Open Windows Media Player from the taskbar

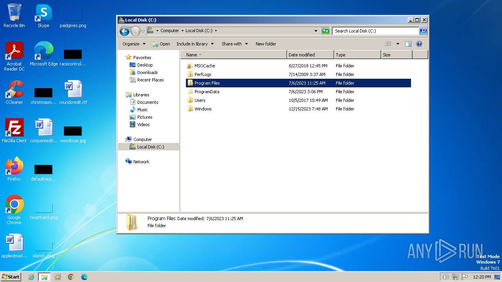coord(58,277)
